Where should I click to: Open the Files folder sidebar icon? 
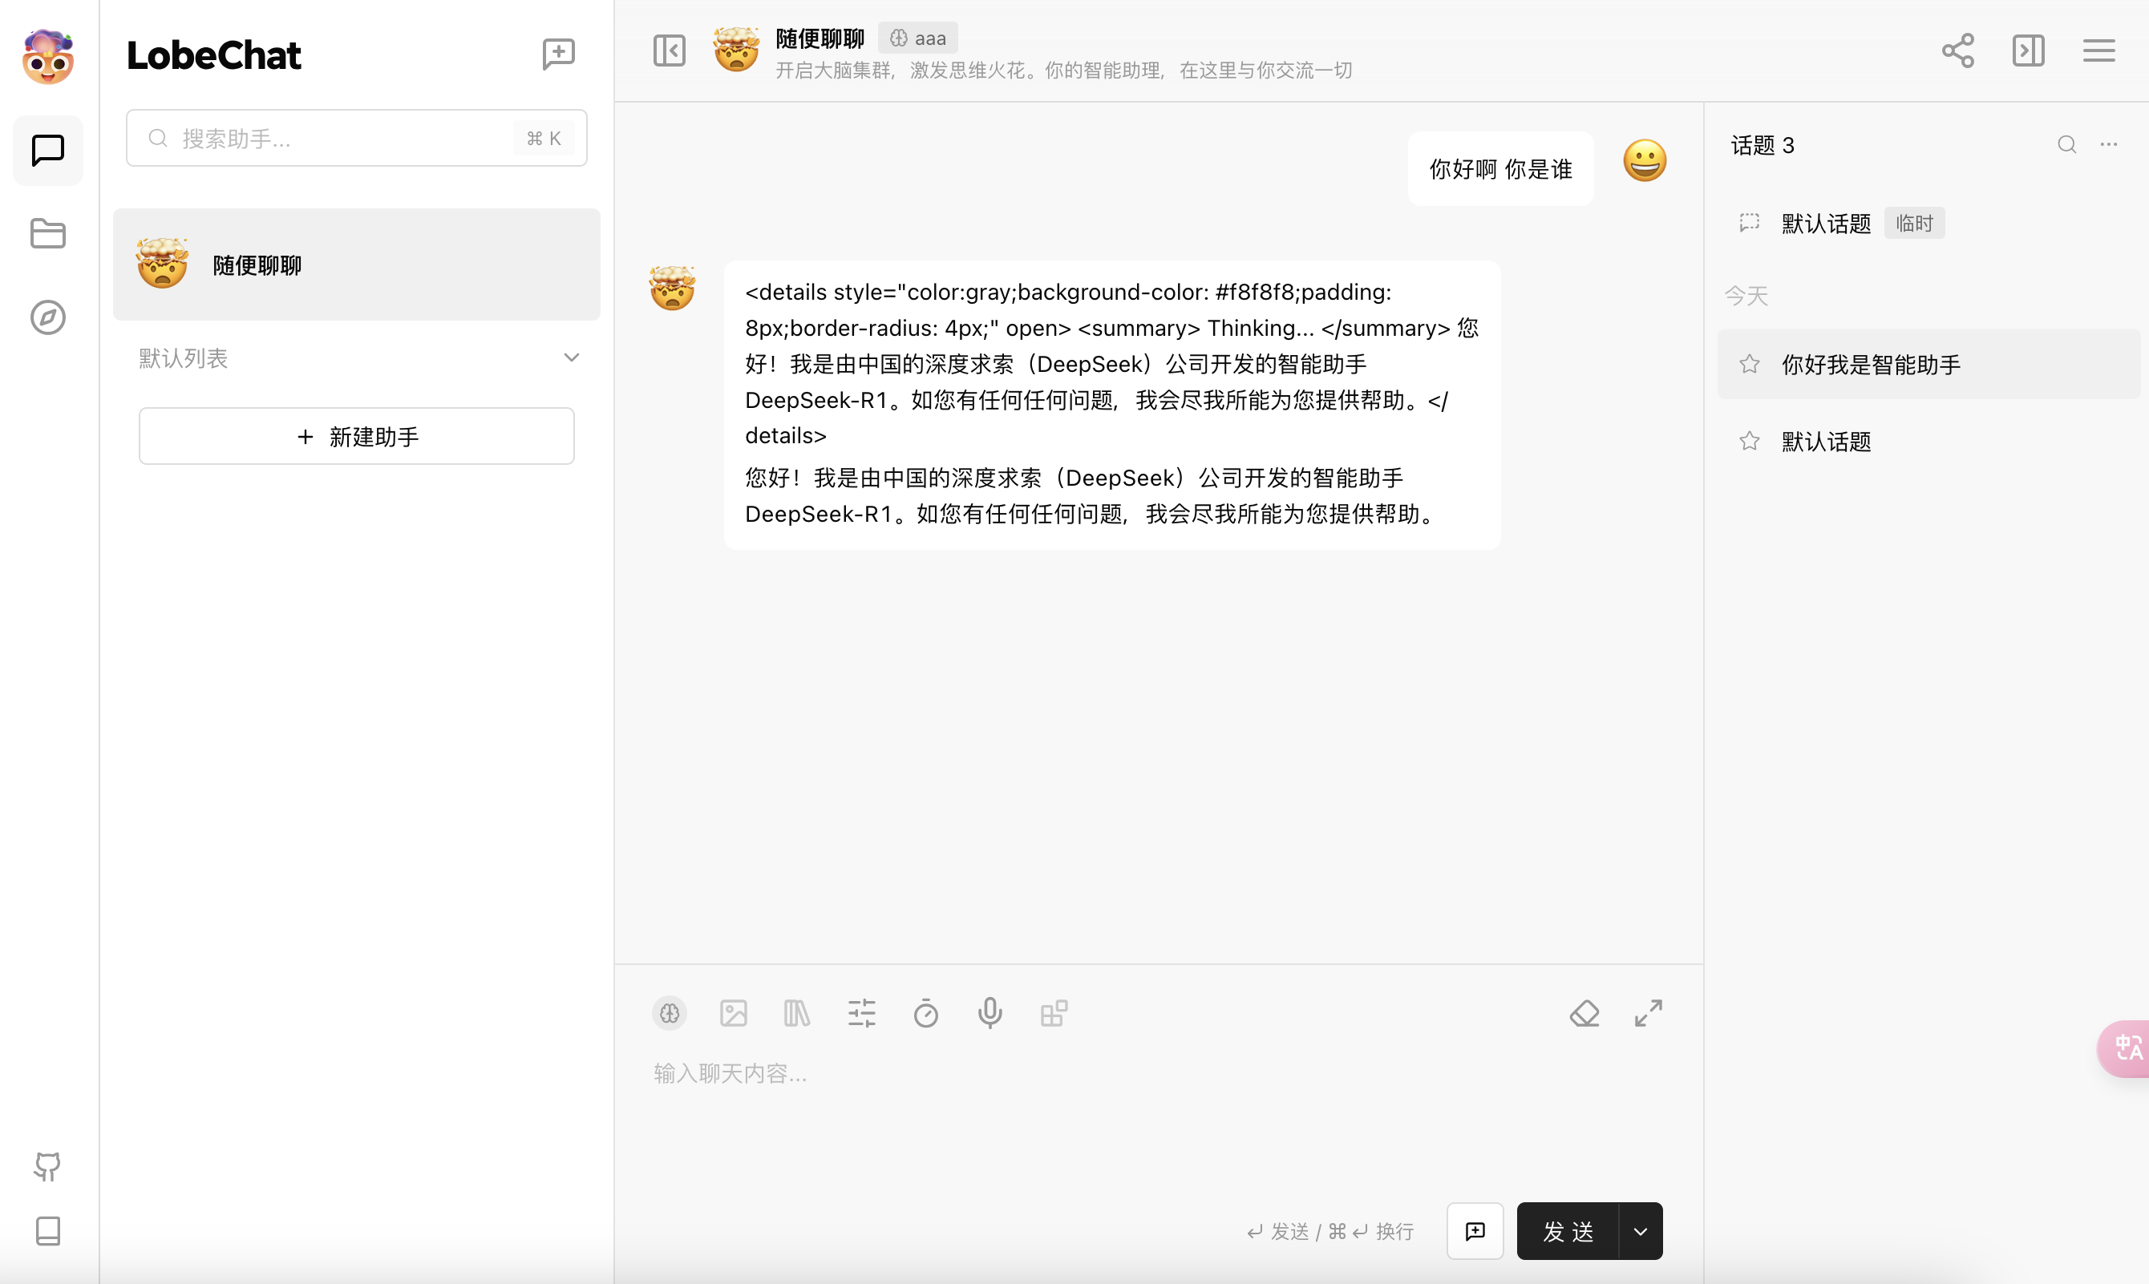click(x=47, y=233)
